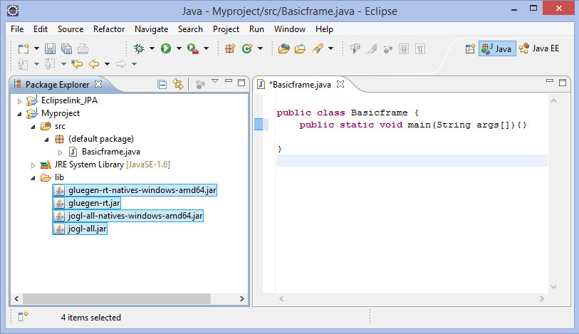Image resolution: width=579 pixels, height=334 pixels.
Task: Select the Basicframe.java editor tab
Action: click(301, 85)
